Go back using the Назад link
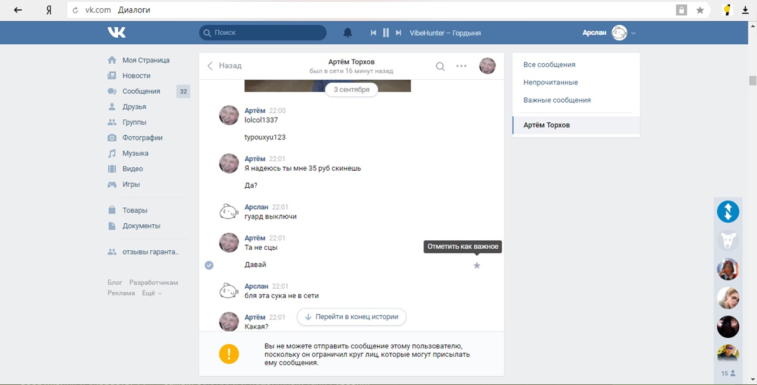757x385 pixels. (224, 66)
